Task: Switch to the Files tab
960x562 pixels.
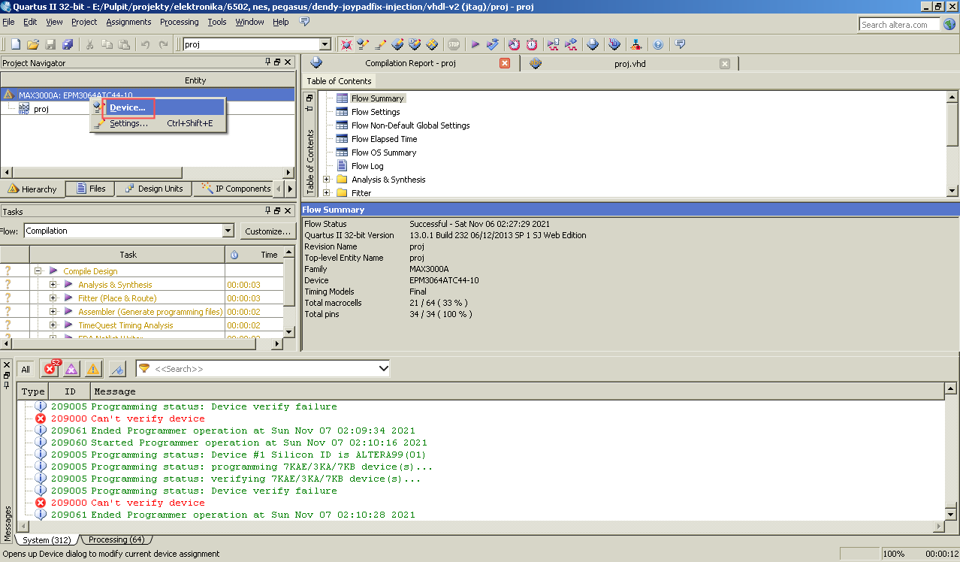Action: tap(90, 189)
